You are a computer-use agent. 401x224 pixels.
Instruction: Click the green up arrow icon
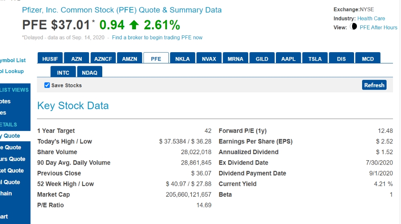[134, 25]
